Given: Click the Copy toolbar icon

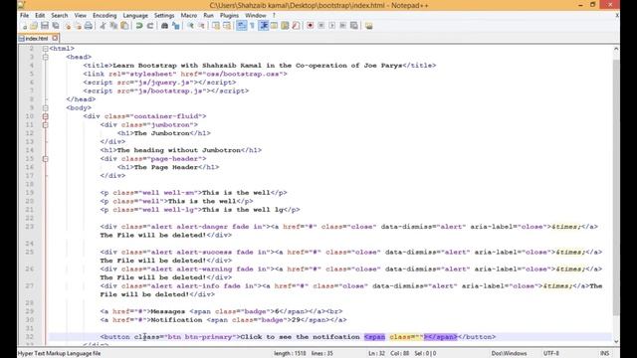Looking at the screenshot, I should click(x=113, y=26).
